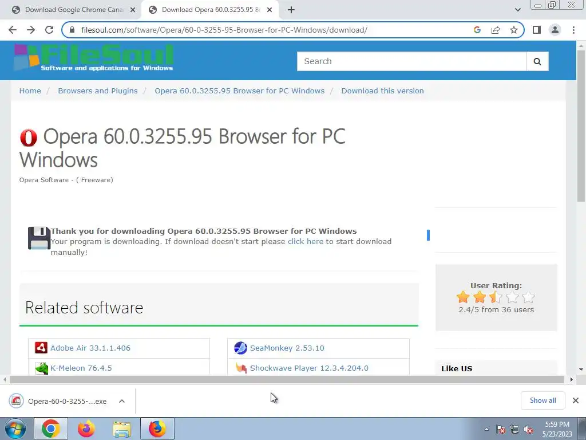Open SeaMonkey 2.53.10 link
The image size is (586, 440).
pos(287,348)
